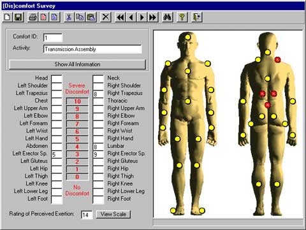
Task: Click the Activity text field
Action: [x=92, y=49]
